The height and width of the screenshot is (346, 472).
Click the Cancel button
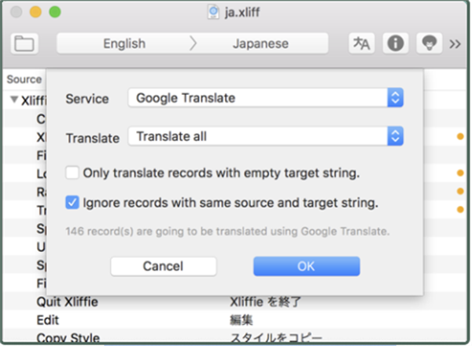[164, 266]
